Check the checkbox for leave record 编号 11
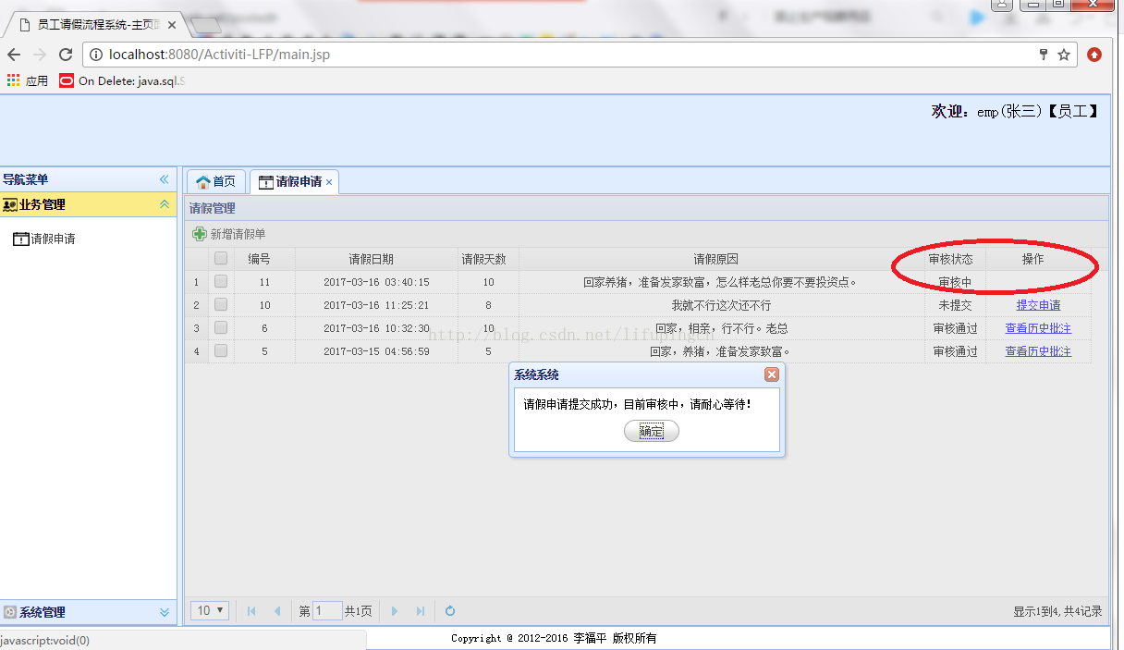The image size is (1124, 650). click(x=220, y=282)
